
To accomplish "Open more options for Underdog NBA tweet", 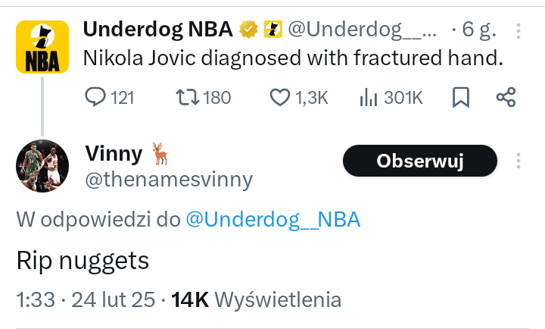I will (518, 31).
